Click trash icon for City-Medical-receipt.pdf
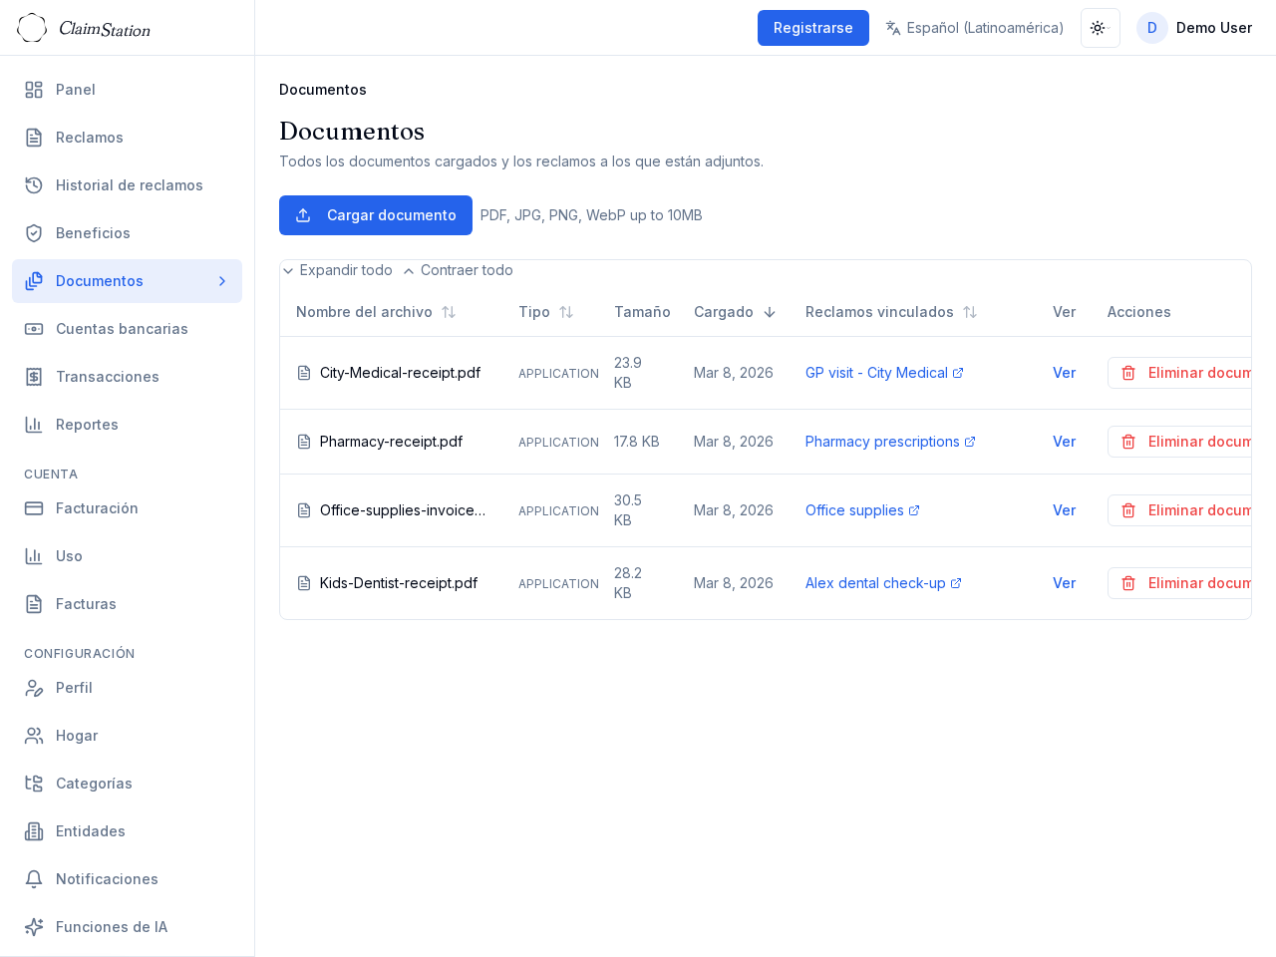The width and height of the screenshot is (1276, 957). click(1128, 373)
